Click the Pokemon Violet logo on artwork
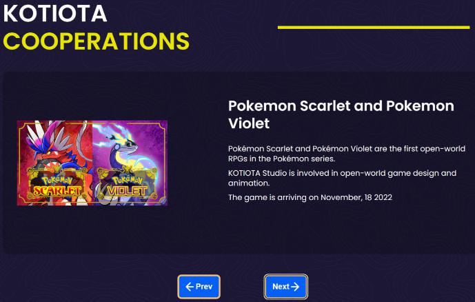 coord(130,185)
